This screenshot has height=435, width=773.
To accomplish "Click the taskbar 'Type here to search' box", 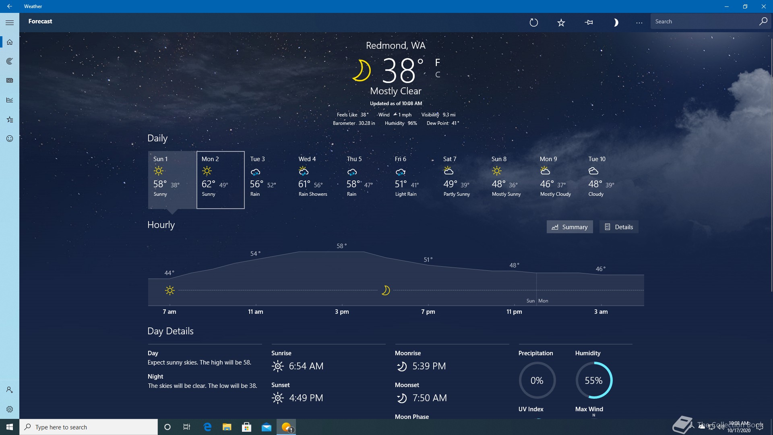I will point(89,427).
